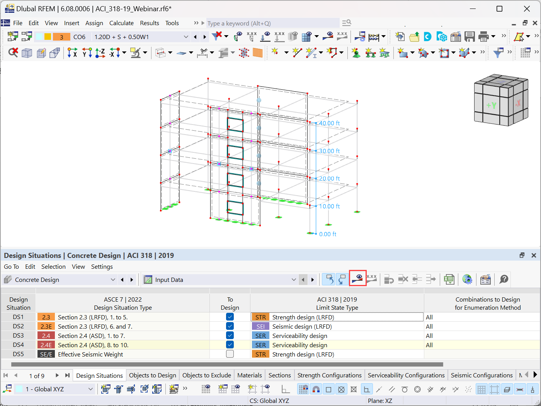Switch to the Strength Configurations tab

point(329,375)
